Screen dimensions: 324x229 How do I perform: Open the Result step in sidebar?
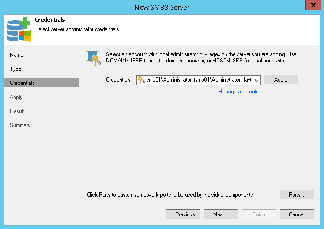pyautogui.click(x=17, y=111)
